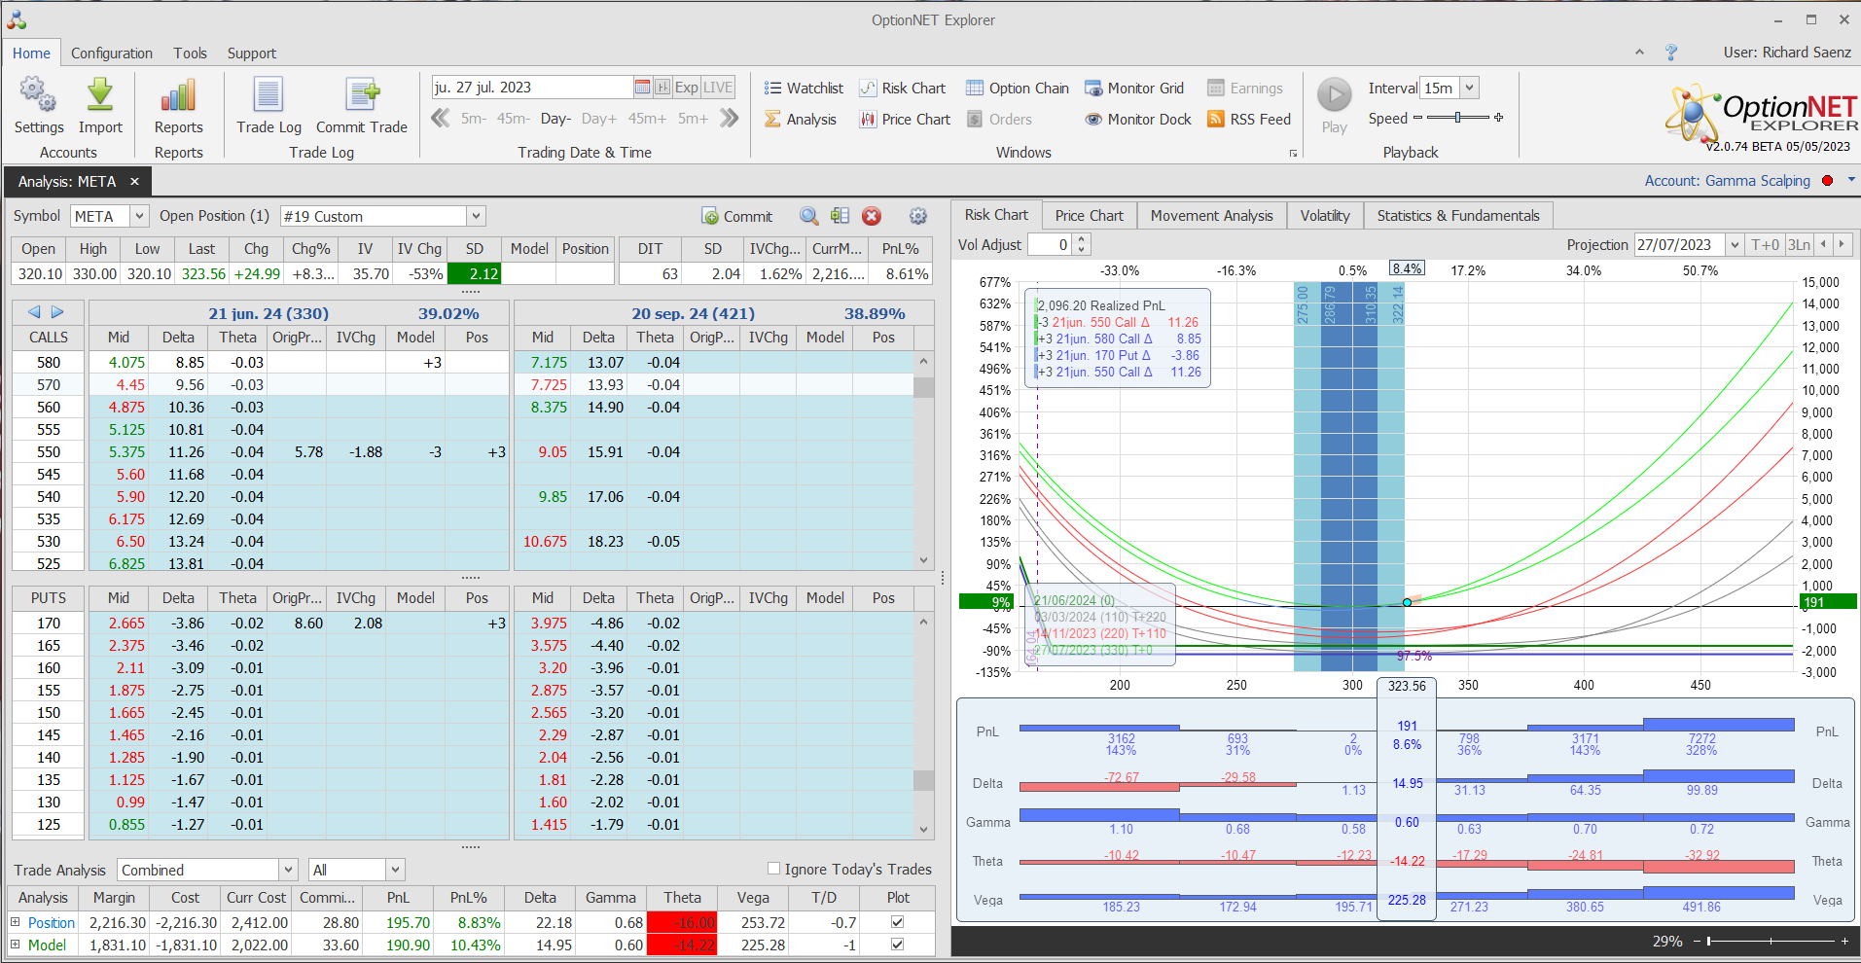The height and width of the screenshot is (963, 1861).
Task: Open the #19 Custom position dropdown
Action: [x=476, y=216]
